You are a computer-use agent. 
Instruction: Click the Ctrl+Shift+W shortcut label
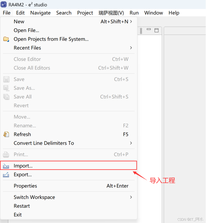(x=113, y=68)
